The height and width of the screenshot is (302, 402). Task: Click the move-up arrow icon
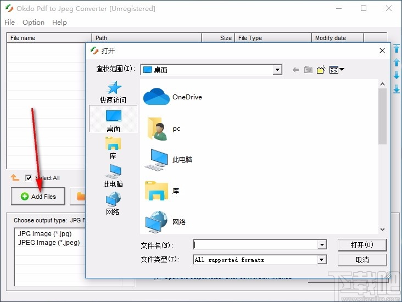click(397, 62)
